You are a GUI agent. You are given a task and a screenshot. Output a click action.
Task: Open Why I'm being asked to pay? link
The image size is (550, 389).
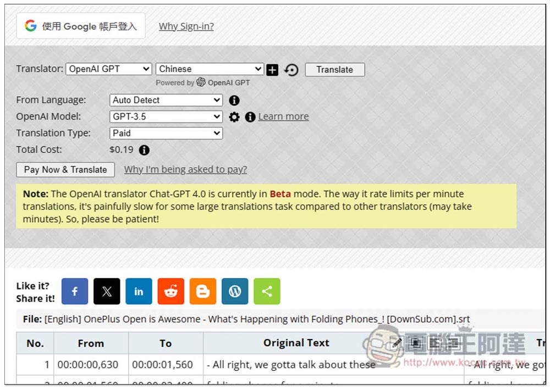tap(185, 170)
